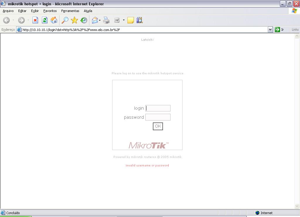Screen dimensions: 300x217
Task: Restore down the browser window
Action: 289,4
